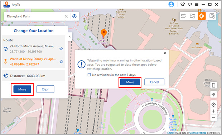Open the Leaflet attribution link
Image resolution: width=222 pixels, height=135 pixels.
171,133
